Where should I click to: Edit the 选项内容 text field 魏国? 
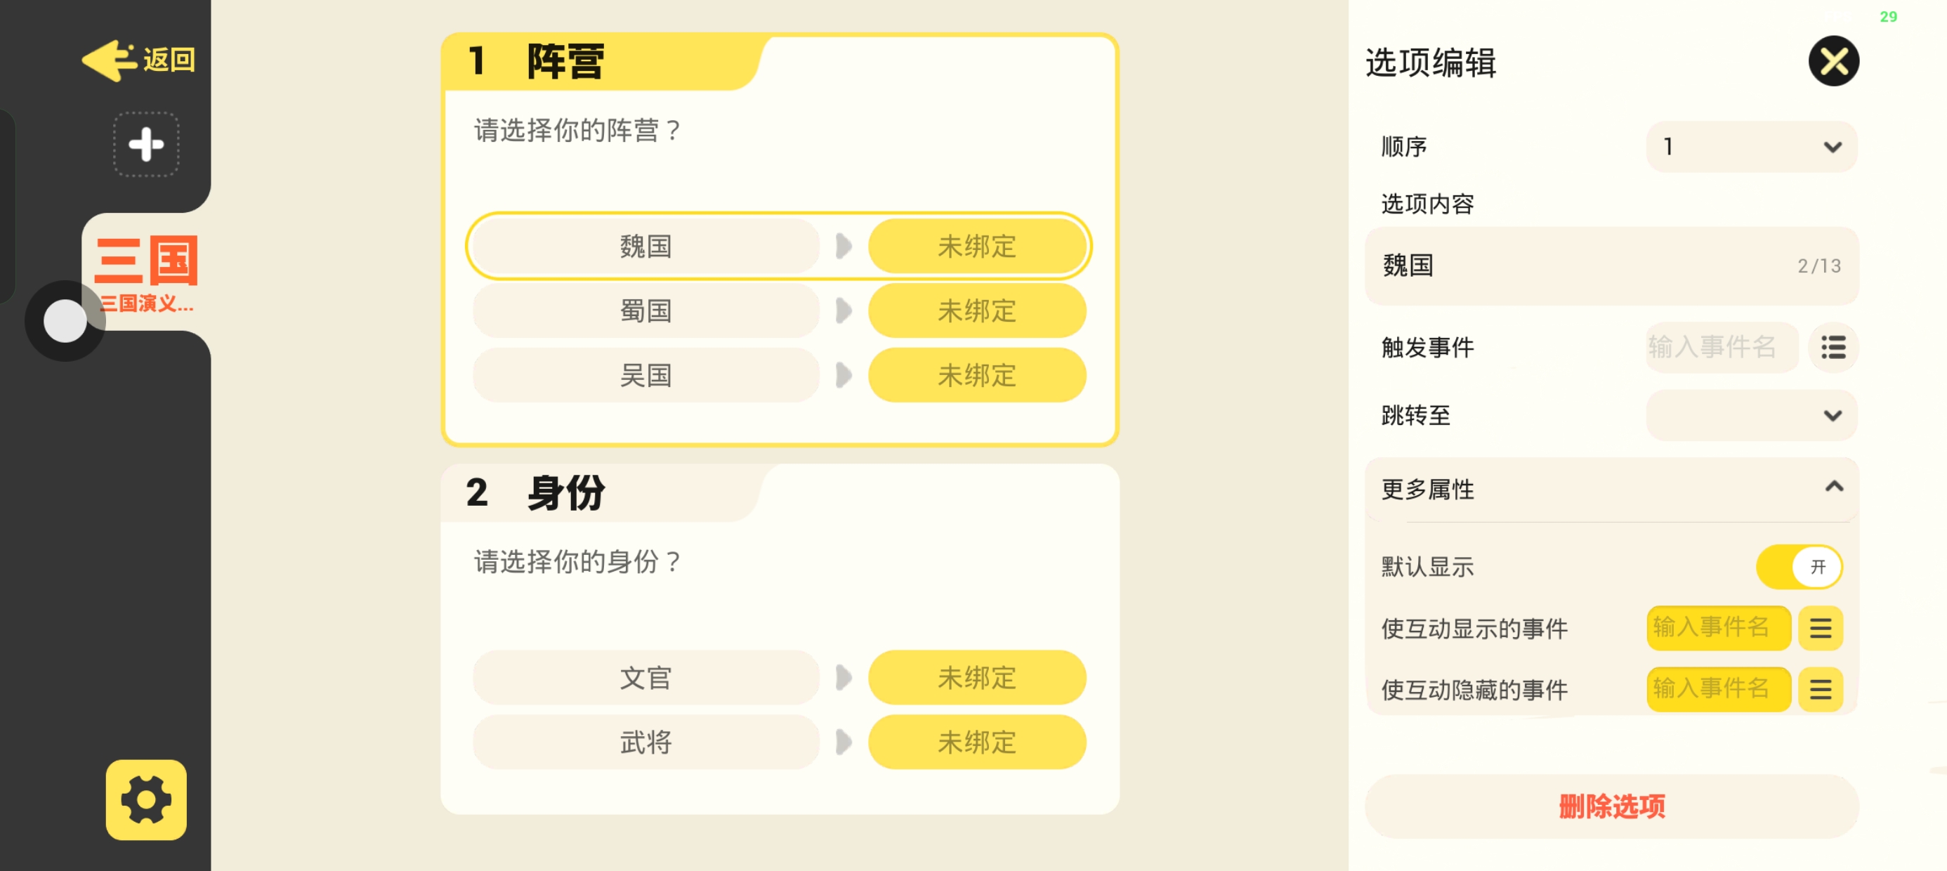pyautogui.click(x=1587, y=266)
